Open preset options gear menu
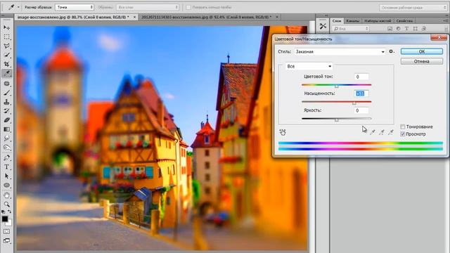Viewport: 450px width, 253px height. 391,51
